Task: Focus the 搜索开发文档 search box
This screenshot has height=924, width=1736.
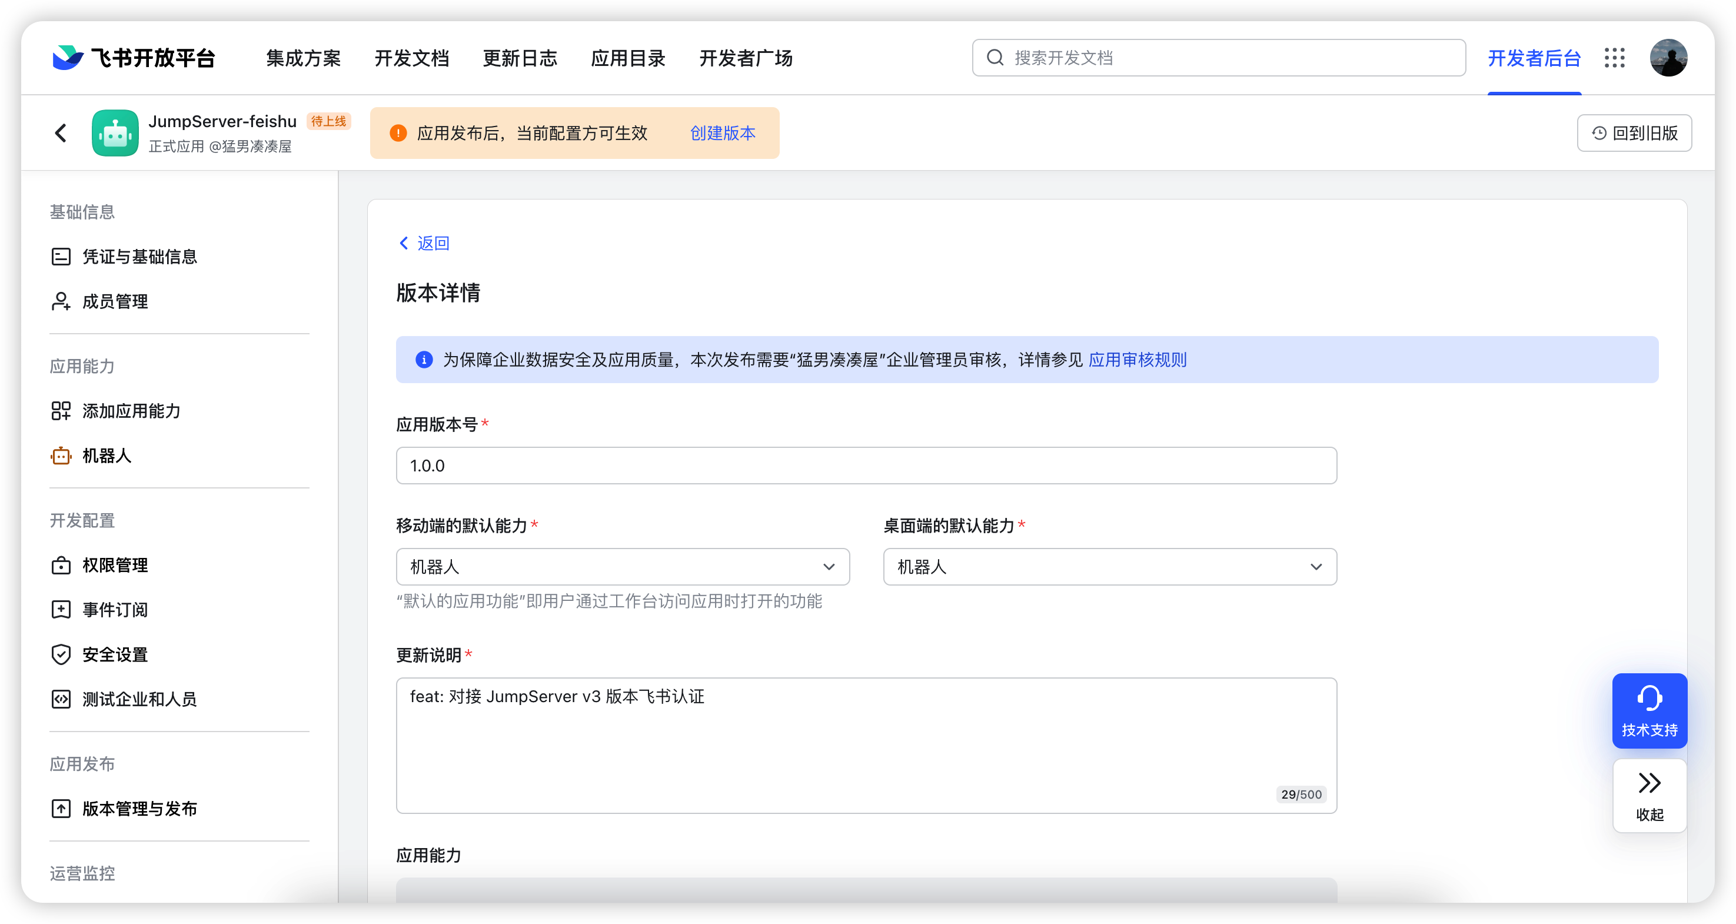Action: coord(1218,58)
